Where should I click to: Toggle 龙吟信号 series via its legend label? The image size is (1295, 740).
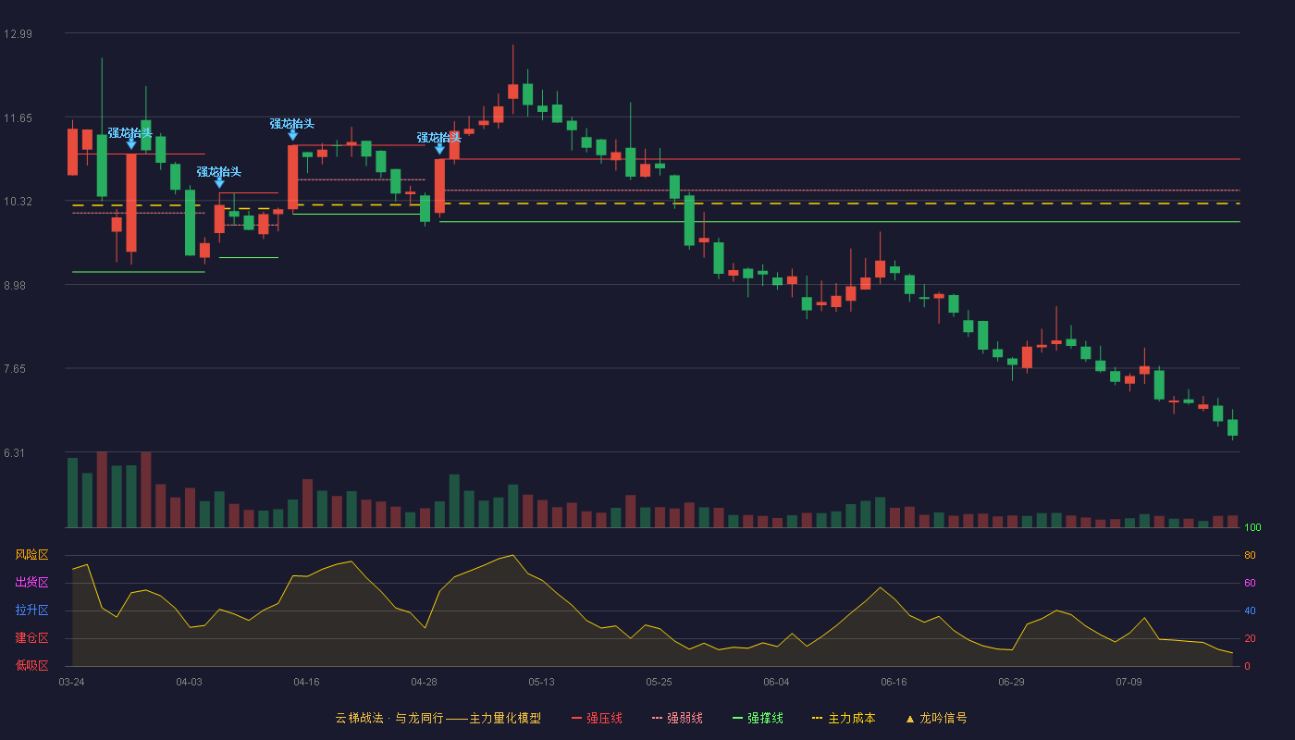click(x=943, y=718)
